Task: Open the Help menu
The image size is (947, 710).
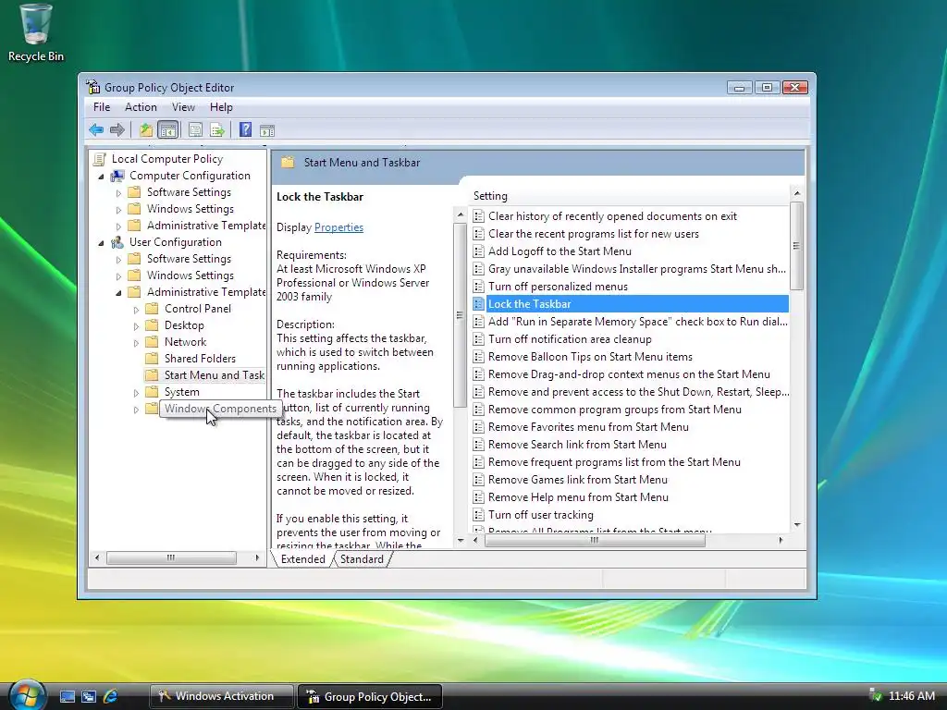Action: pyautogui.click(x=221, y=107)
